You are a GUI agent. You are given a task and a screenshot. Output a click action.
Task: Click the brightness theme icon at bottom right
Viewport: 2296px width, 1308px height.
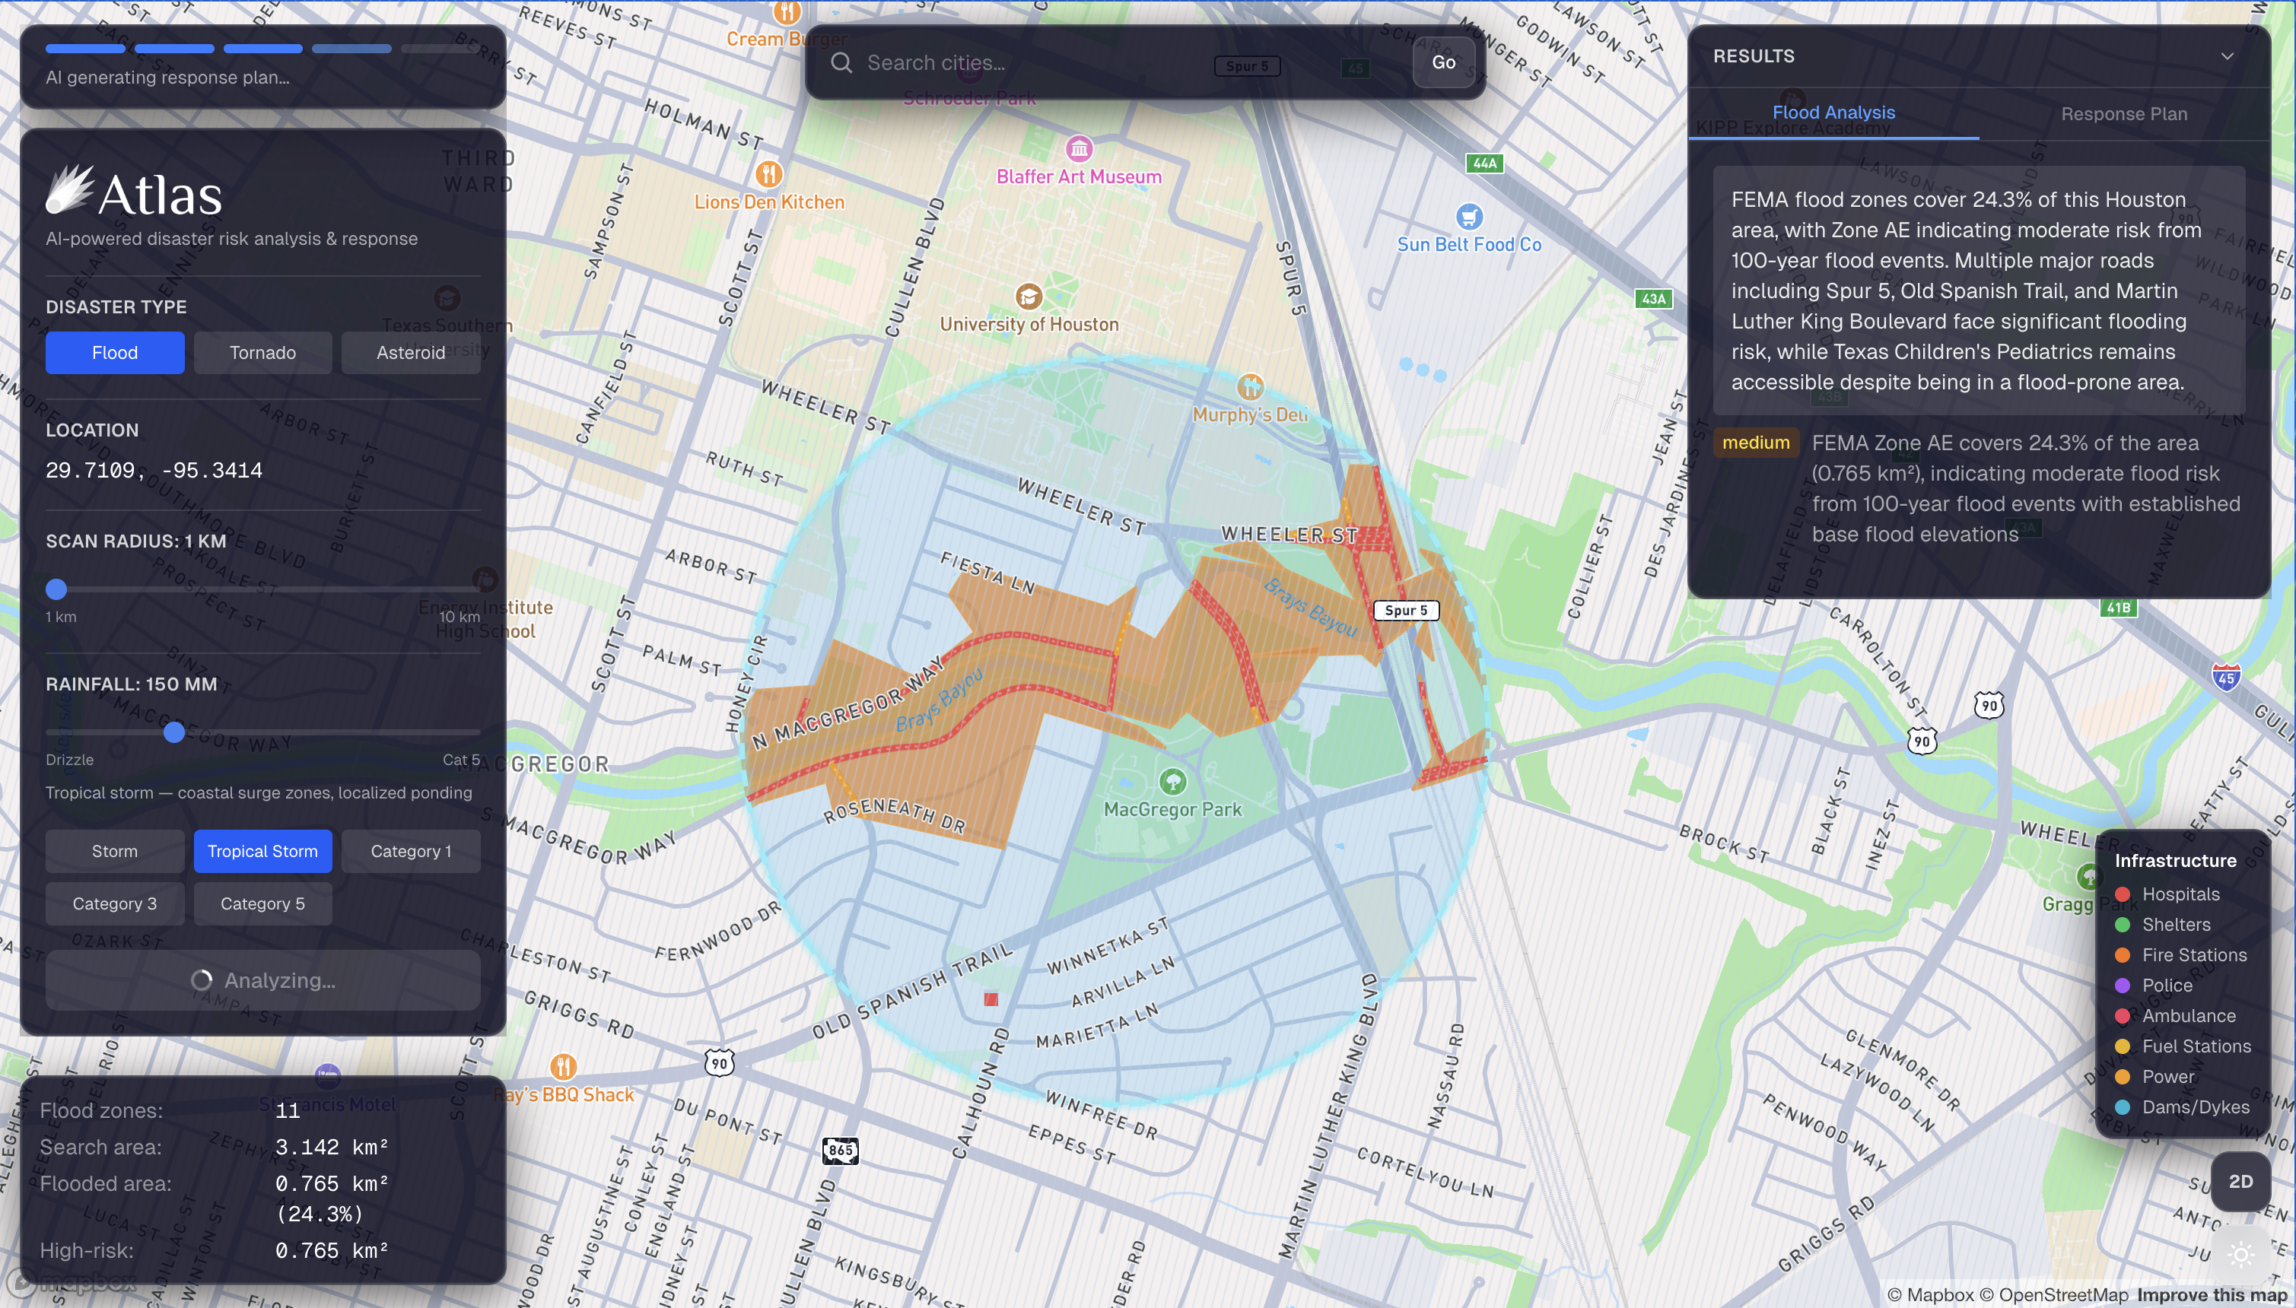[x=2241, y=1255]
